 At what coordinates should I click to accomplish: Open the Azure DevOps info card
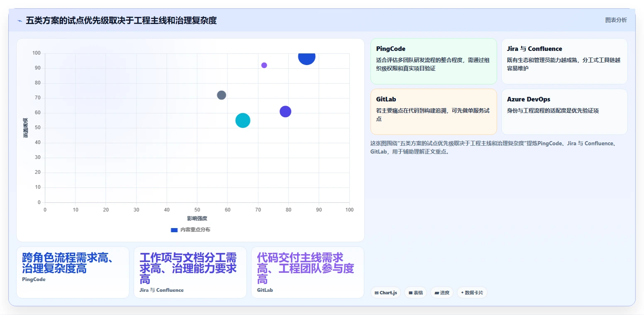pos(564,112)
